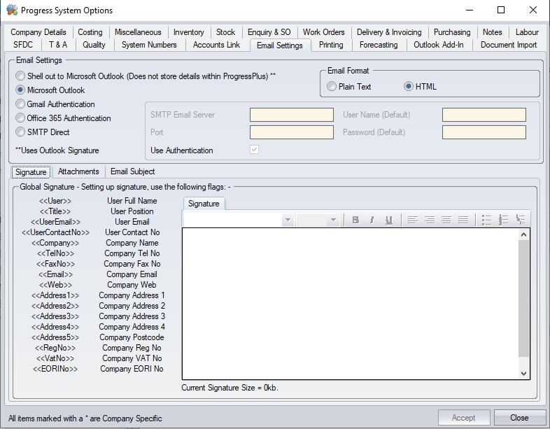550x429 pixels.
Task: Align signature text to the left
Action: pos(413,220)
